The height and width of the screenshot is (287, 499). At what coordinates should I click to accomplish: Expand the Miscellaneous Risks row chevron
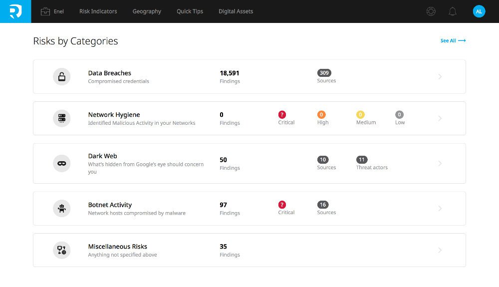[440, 250]
